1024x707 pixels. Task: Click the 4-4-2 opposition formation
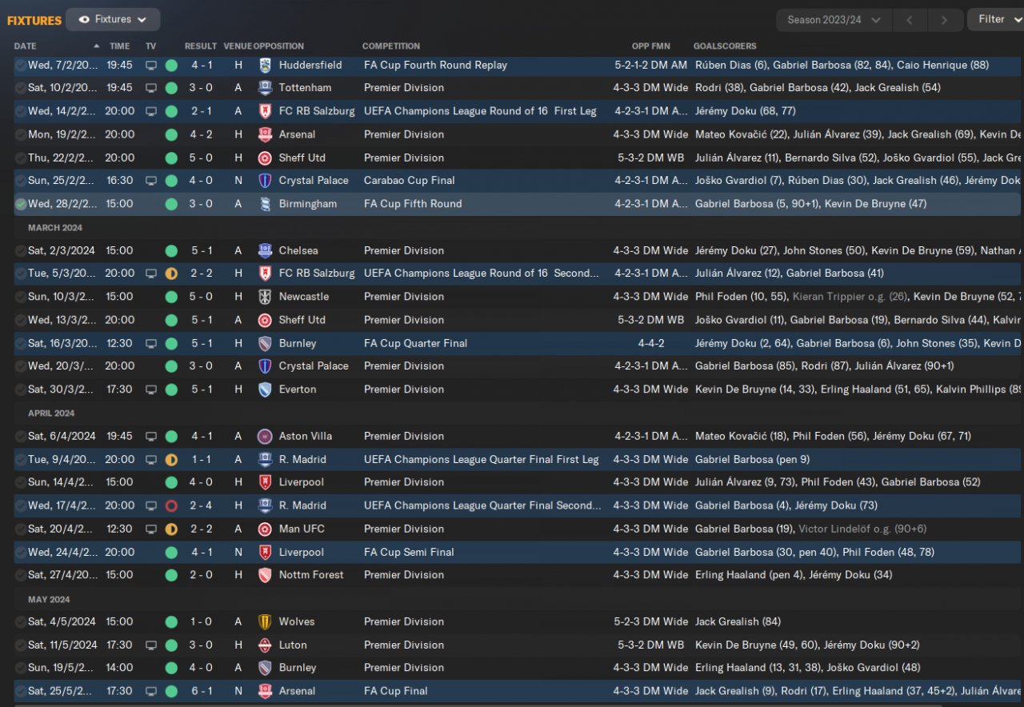pos(651,343)
